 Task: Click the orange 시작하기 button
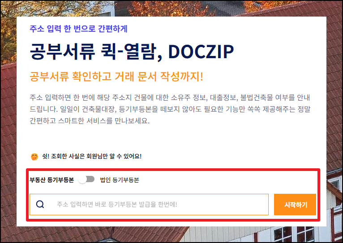point(295,205)
